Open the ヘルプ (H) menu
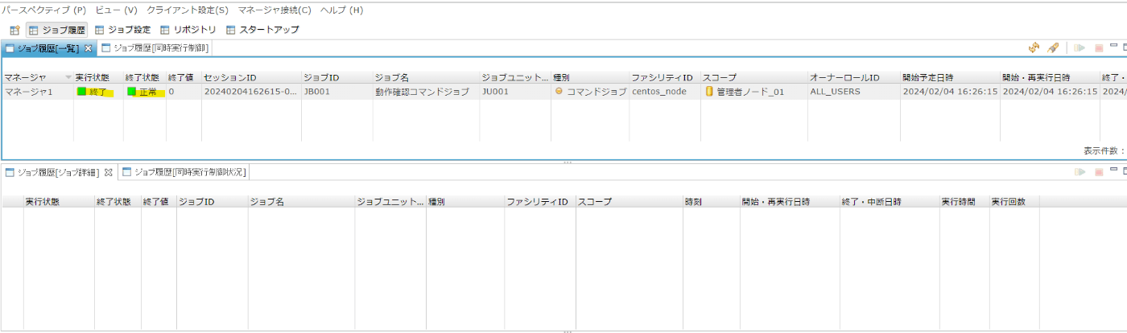The width and height of the screenshot is (1127, 333). click(x=341, y=10)
